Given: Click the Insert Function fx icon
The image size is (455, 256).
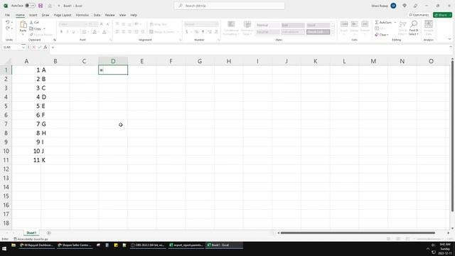Looking at the screenshot, I should pyautogui.click(x=45, y=47).
